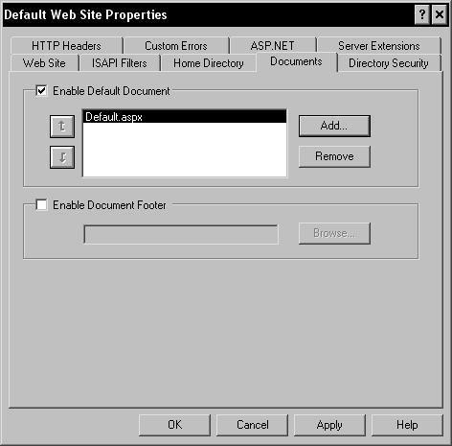Click Add... to add a default document
The height and width of the screenshot is (446, 452).
pyautogui.click(x=334, y=126)
